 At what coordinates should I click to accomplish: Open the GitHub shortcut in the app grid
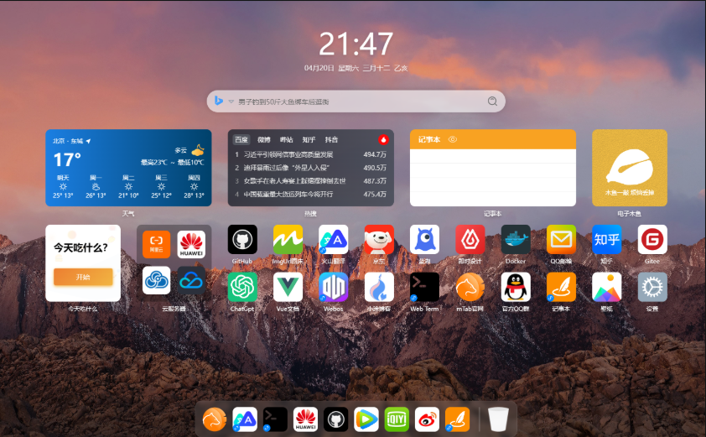tap(242, 239)
